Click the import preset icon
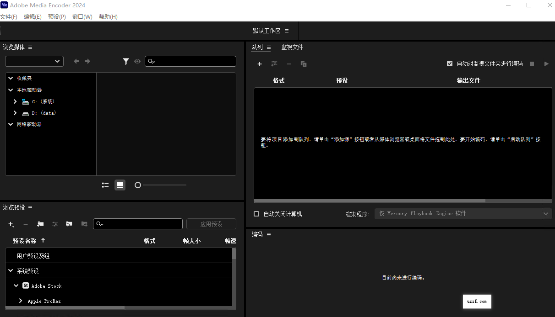Viewport: 555px width, 317px height. click(69, 224)
